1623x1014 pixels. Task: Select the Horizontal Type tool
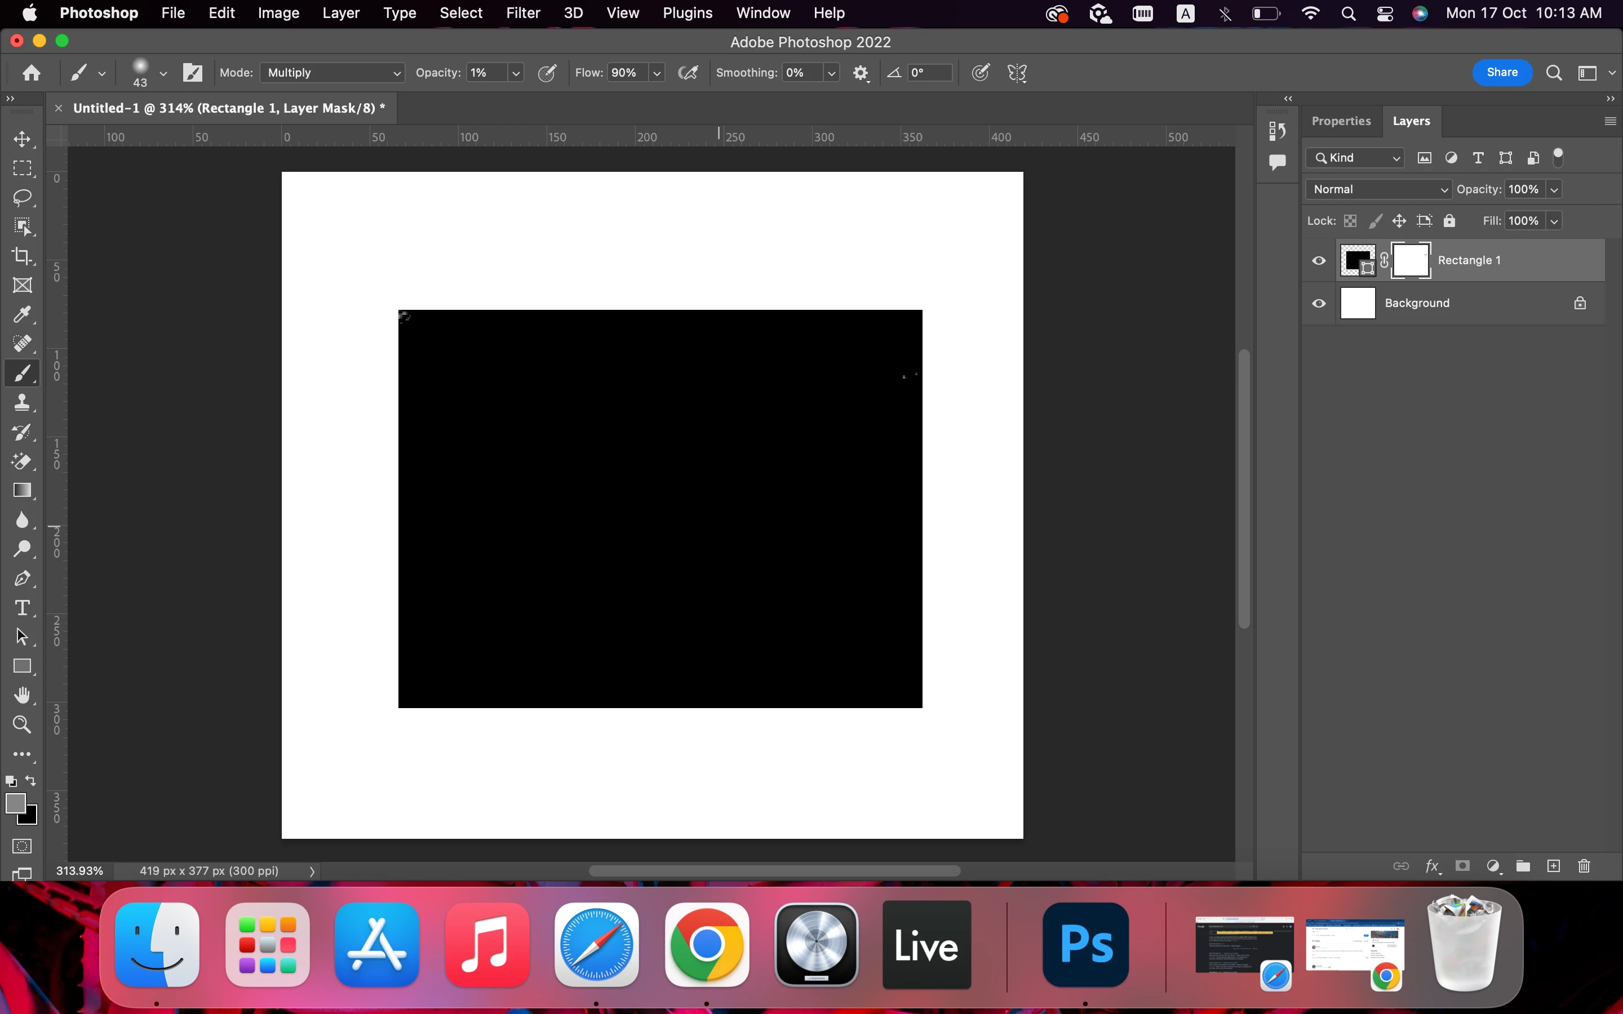[22, 608]
